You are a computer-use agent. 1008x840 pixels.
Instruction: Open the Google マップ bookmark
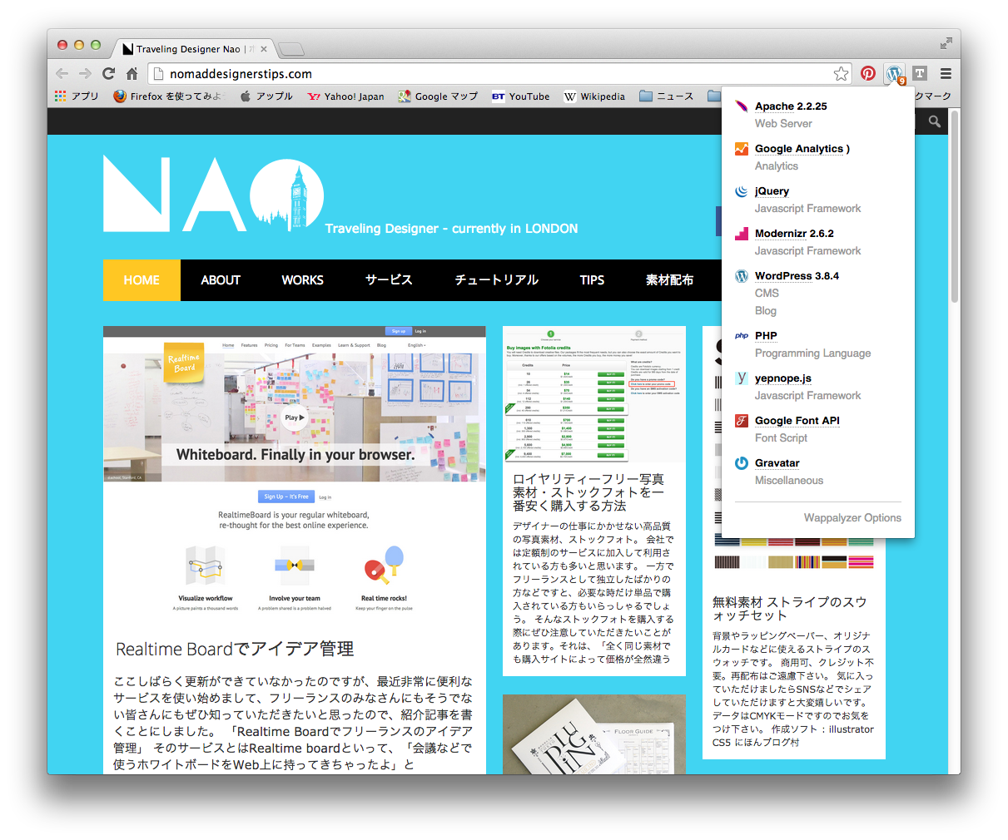[x=438, y=96]
